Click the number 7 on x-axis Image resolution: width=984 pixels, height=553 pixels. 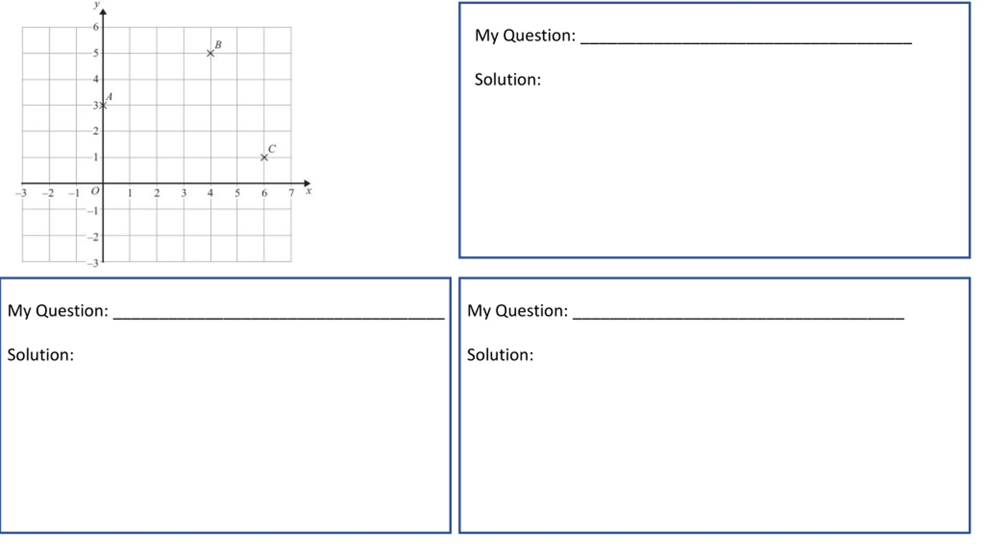coord(291,193)
